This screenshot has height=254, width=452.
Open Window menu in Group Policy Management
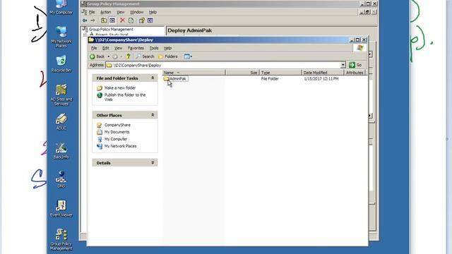(x=136, y=12)
